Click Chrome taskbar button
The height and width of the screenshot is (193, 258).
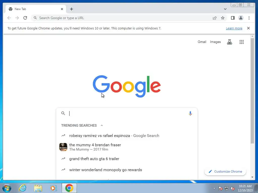click(x=69, y=188)
